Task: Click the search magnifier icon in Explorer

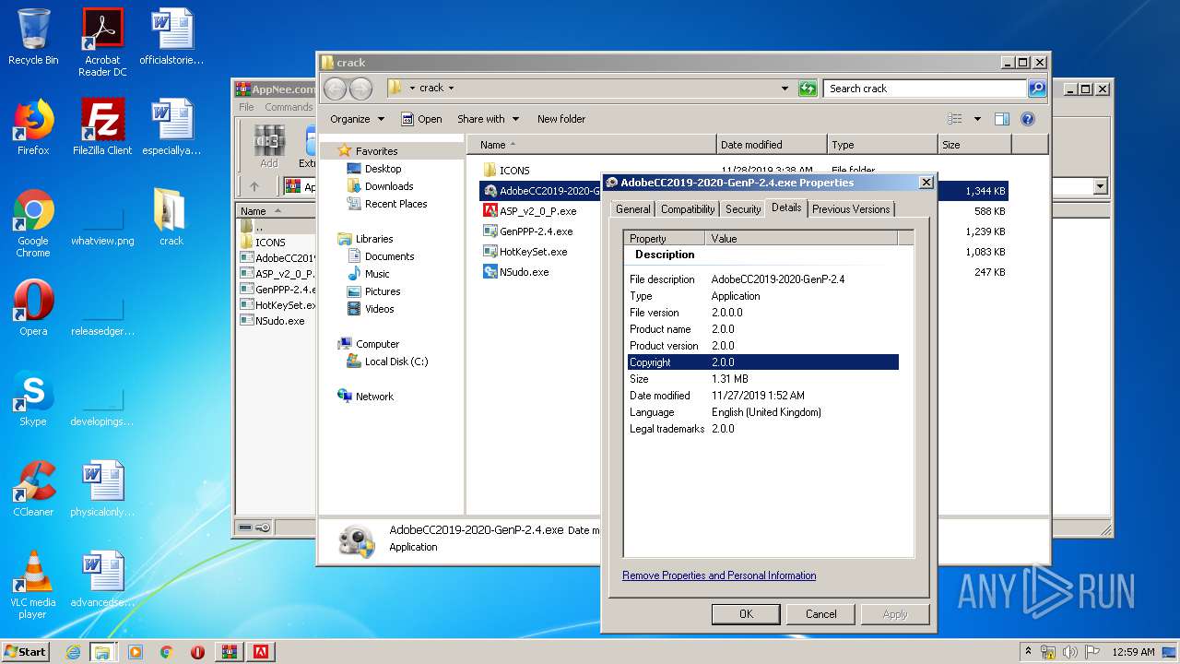Action: tap(1037, 89)
